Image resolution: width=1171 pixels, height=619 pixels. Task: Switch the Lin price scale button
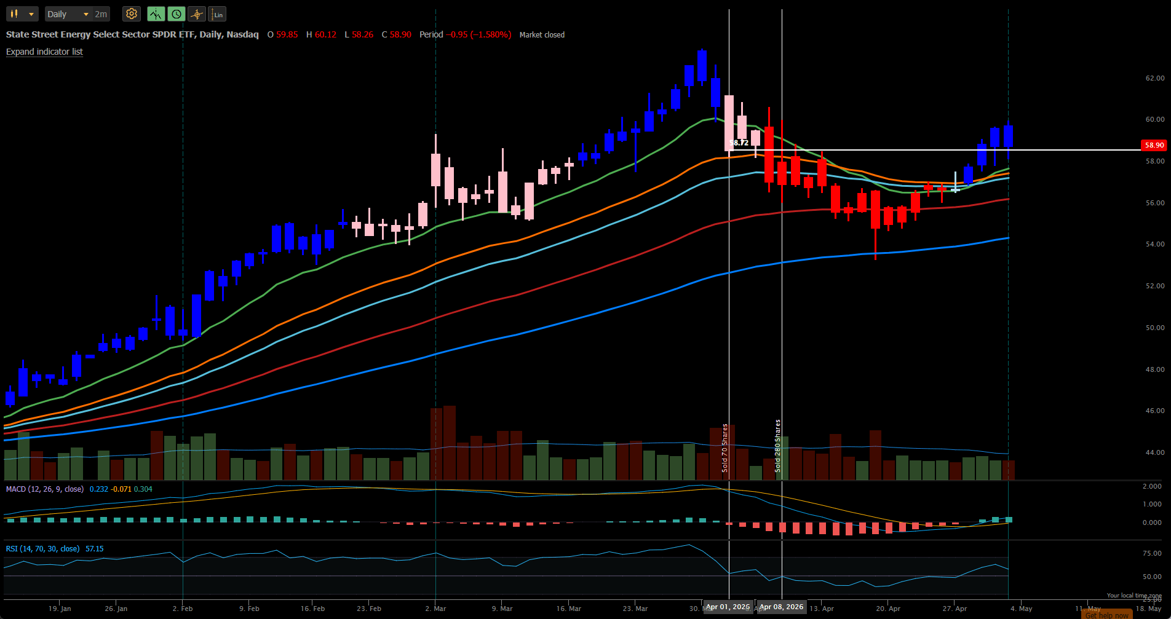coord(217,14)
